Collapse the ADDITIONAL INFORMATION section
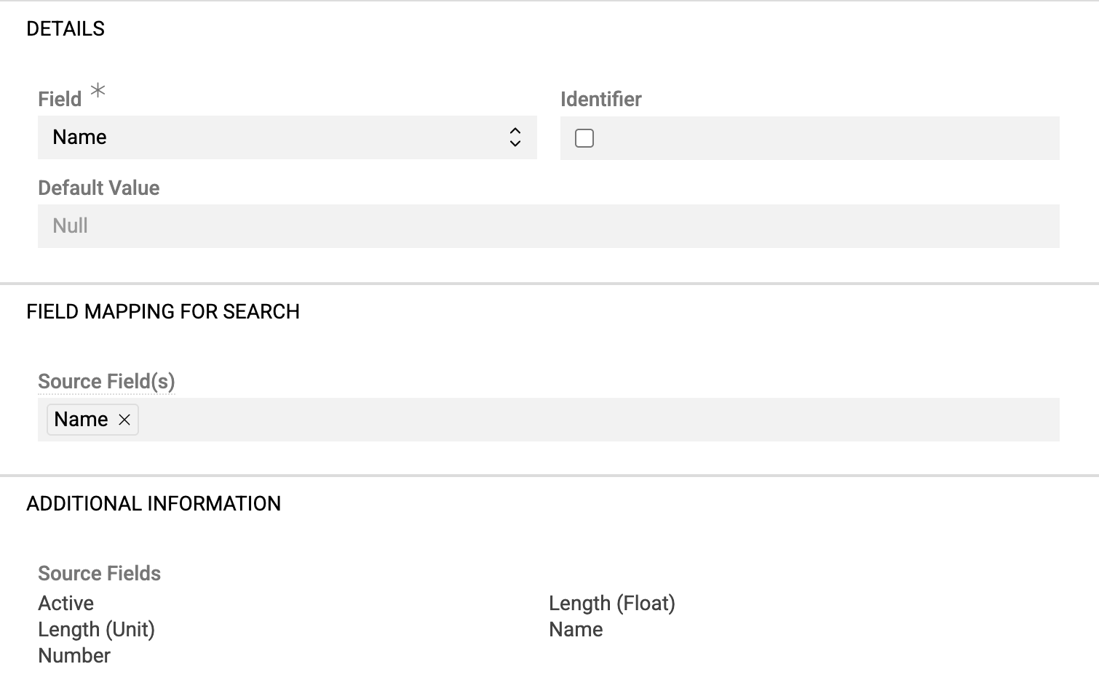Screen dimensions: 1099x688 pos(154,503)
